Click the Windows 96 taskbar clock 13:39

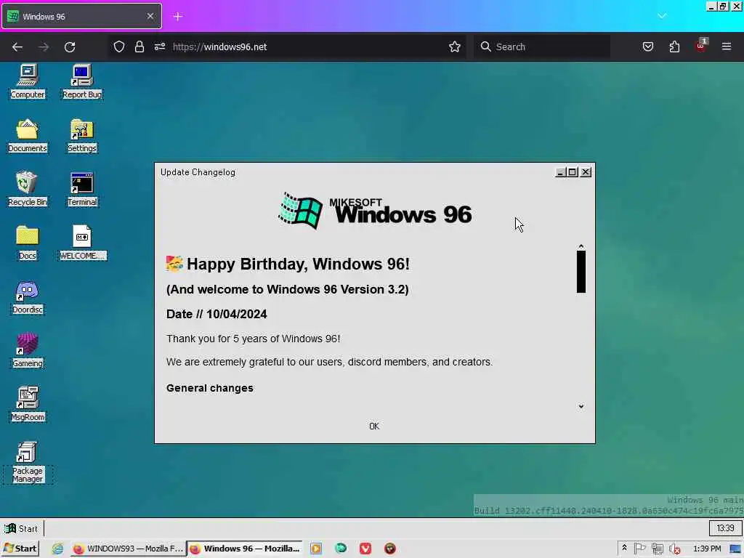(725, 528)
